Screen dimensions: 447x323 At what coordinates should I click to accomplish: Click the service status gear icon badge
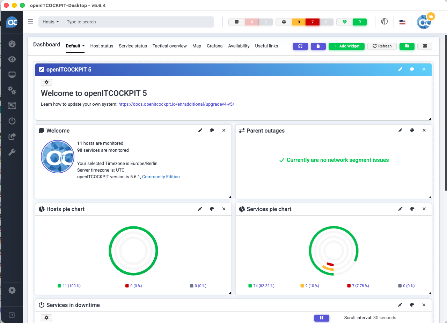[284, 22]
